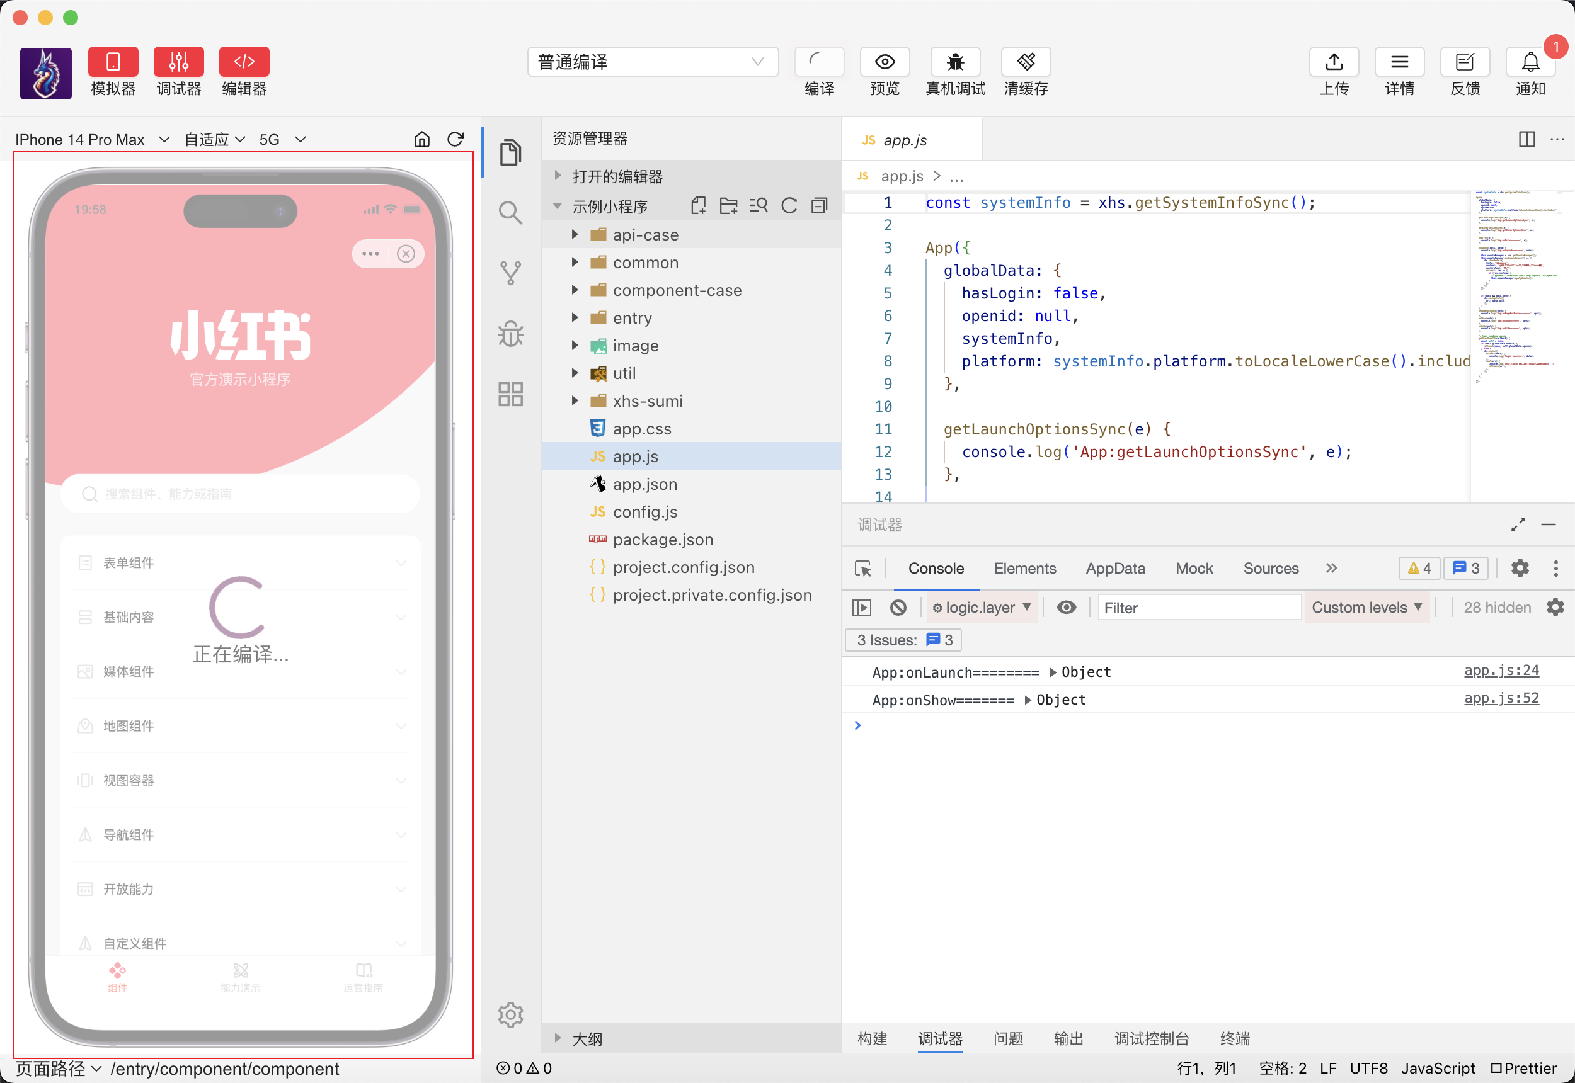
Task: Open the logic.layer context dropdown
Action: (x=981, y=608)
